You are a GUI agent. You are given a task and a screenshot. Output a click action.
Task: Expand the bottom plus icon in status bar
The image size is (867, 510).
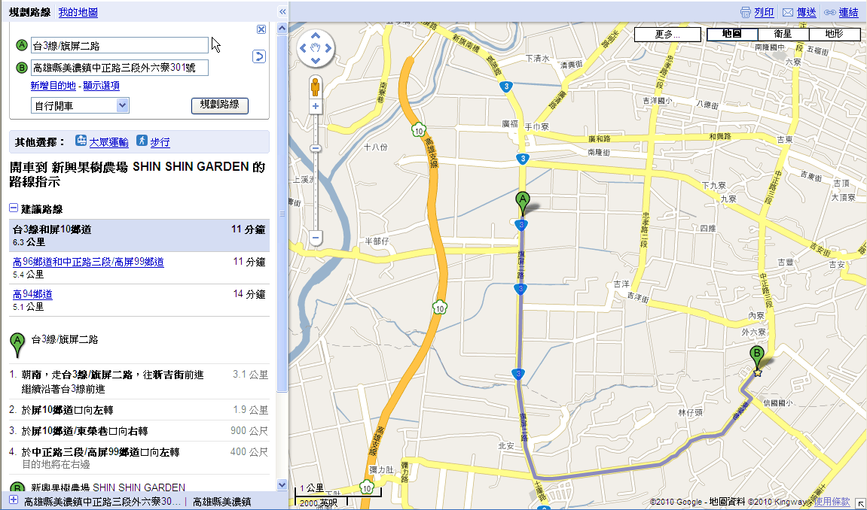[14, 500]
